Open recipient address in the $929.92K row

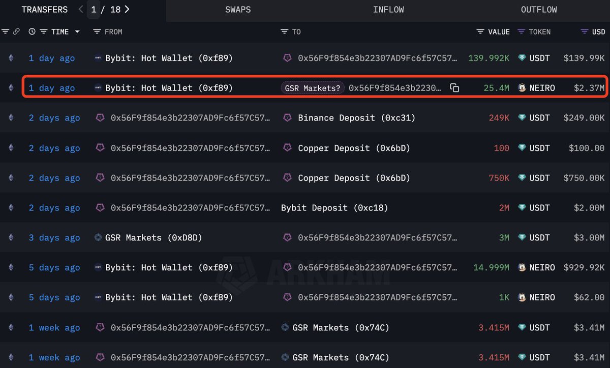(x=378, y=267)
